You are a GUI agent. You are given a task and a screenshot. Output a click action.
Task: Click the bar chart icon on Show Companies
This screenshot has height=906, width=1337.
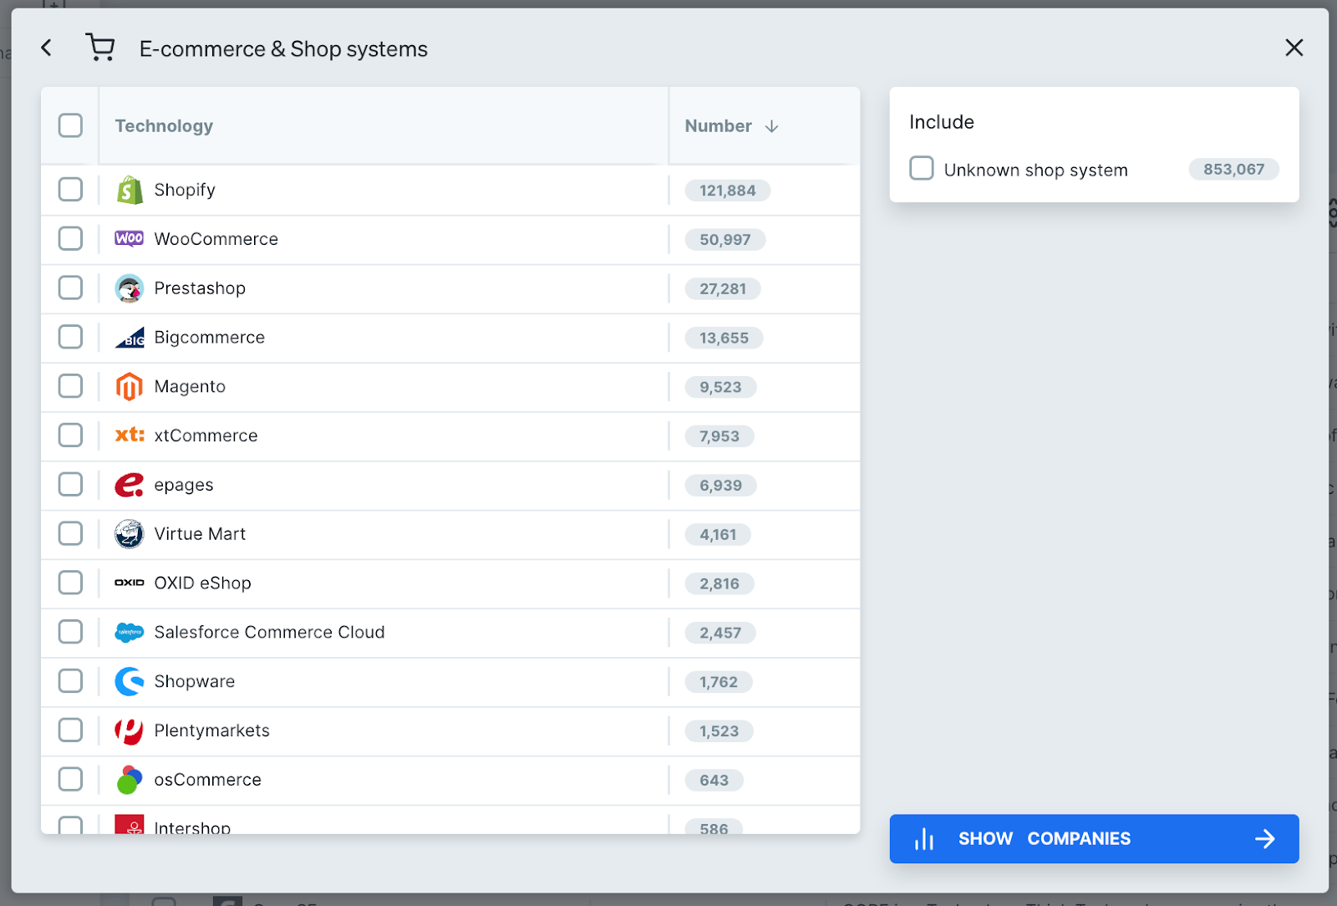(x=924, y=838)
